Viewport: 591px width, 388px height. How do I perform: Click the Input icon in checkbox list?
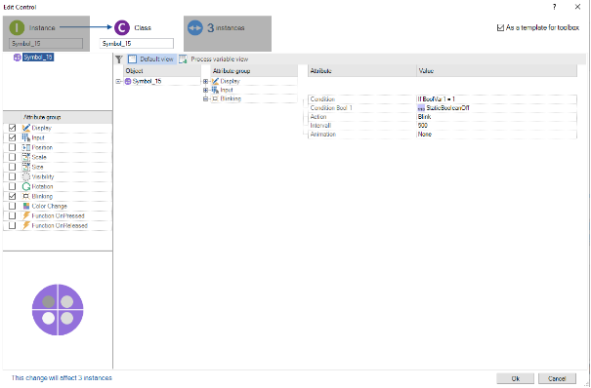click(x=26, y=137)
